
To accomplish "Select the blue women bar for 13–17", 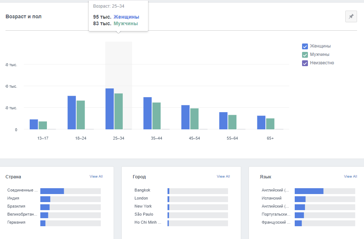I will 34,124.
